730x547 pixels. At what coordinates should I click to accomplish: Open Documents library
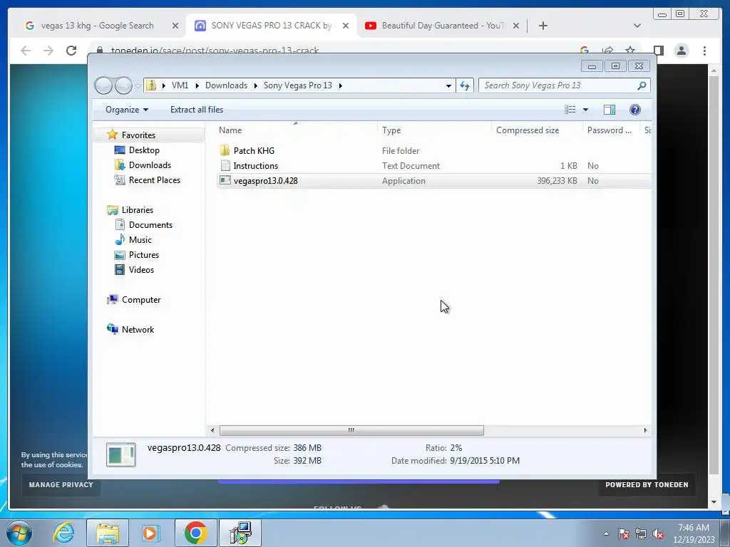click(x=150, y=225)
